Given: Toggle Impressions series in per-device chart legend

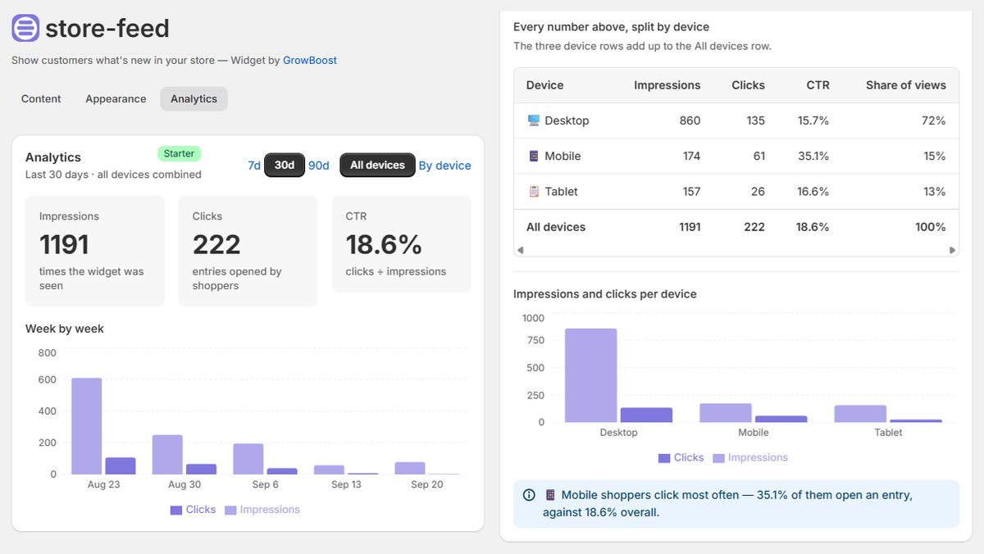Looking at the screenshot, I should tap(750, 458).
